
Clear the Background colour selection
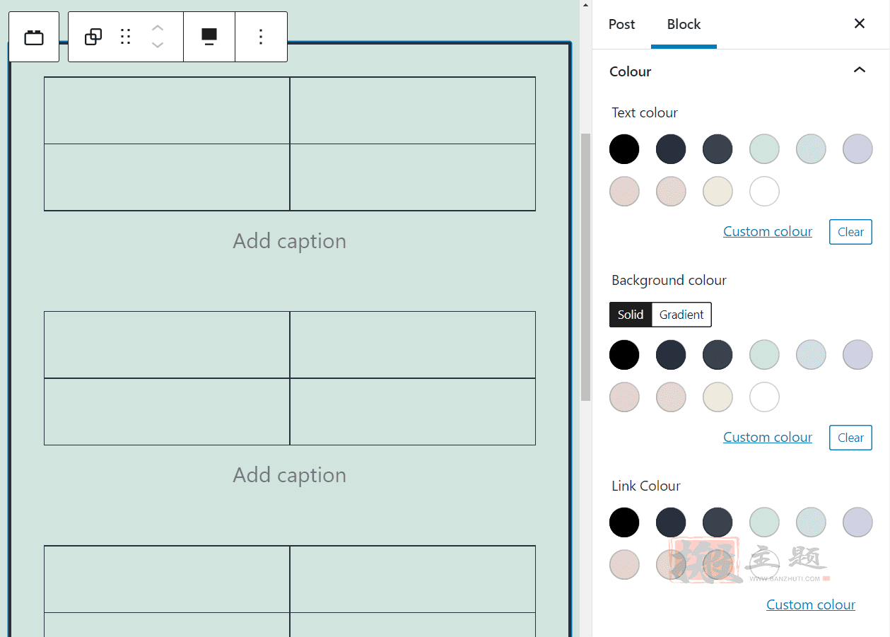click(850, 438)
